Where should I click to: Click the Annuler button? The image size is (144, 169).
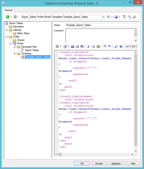point(99,163)
